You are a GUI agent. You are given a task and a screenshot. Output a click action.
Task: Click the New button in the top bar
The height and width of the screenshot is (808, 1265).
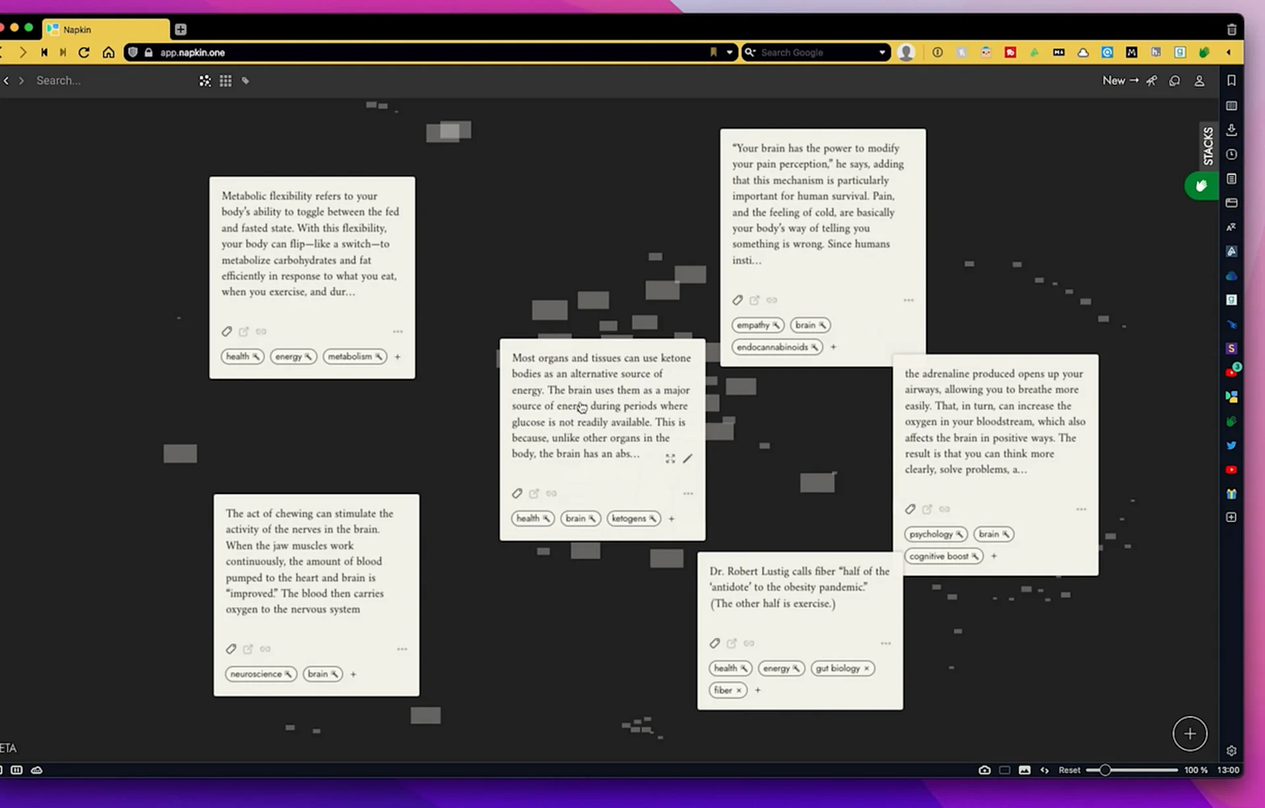pos(1115,80)
